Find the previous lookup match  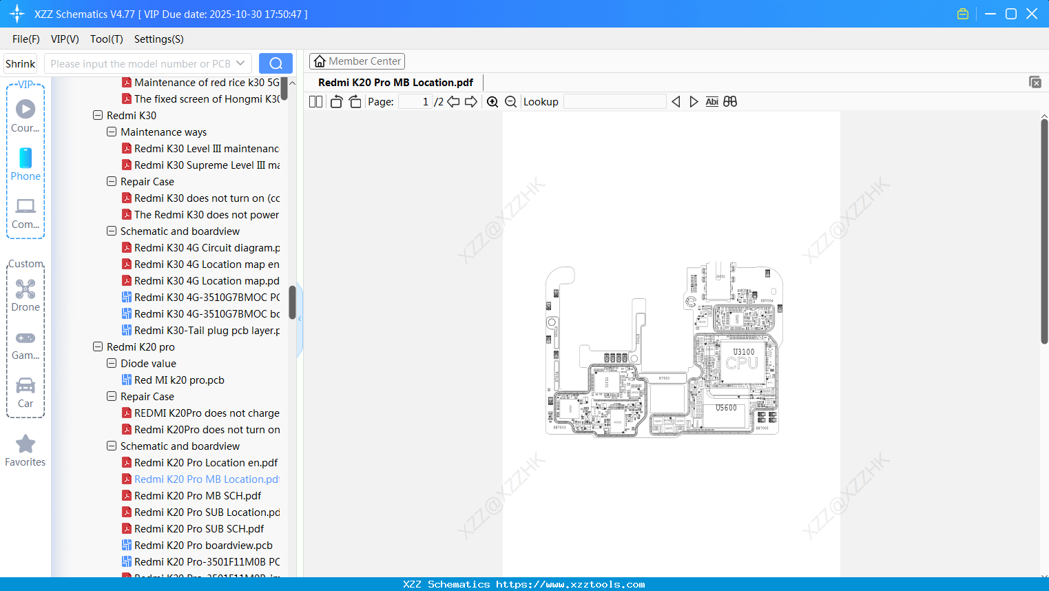pos(676,102)
